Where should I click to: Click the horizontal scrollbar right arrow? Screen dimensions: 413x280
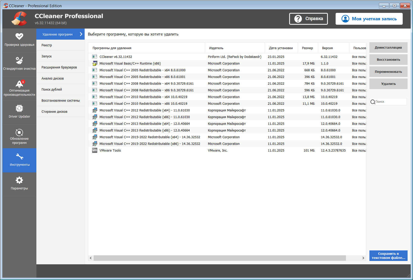tap(363, 258)
